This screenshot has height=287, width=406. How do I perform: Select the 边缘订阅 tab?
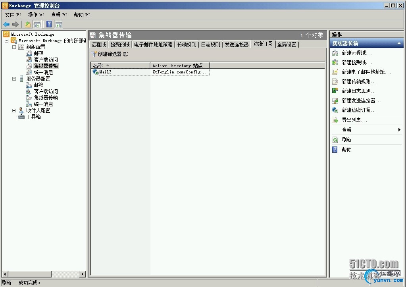263,44
